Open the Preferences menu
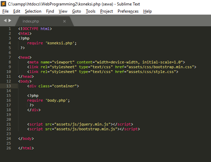This screenshot has height=162, width=211. [128, 11]
